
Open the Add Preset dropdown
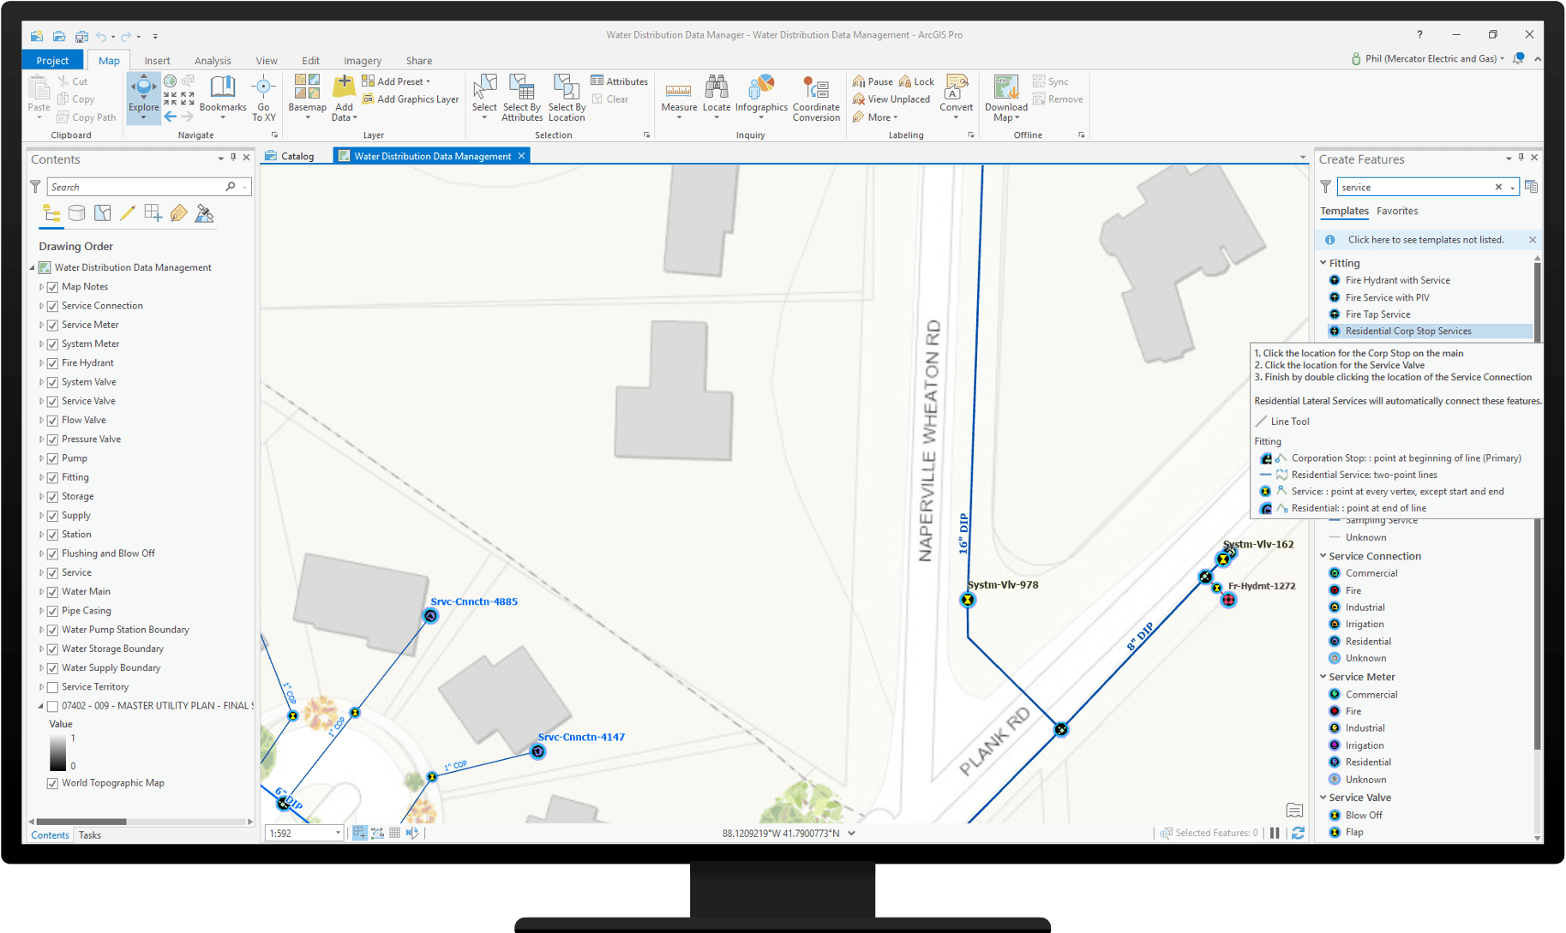click(396, 81)
